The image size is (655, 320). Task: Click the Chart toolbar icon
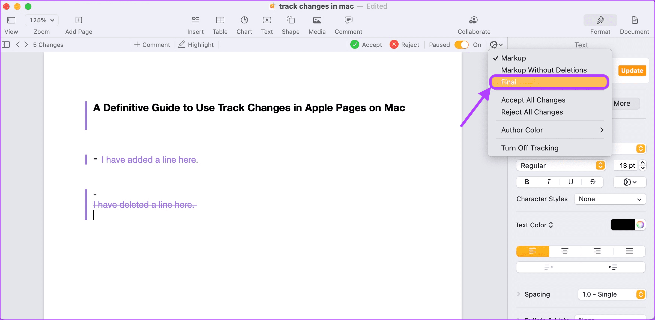point(244,20)
